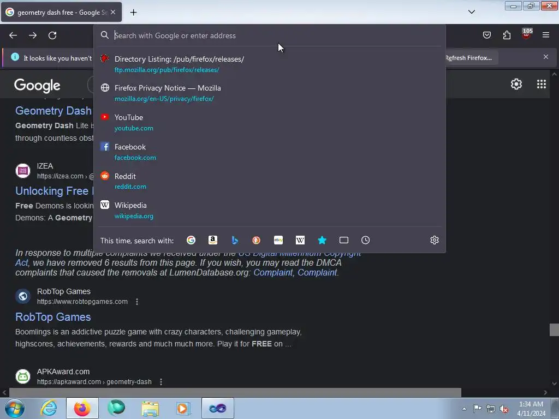Click the vertical scrollbar thumb
This screenshot has height=419, width=559.
tap(554, 330)
